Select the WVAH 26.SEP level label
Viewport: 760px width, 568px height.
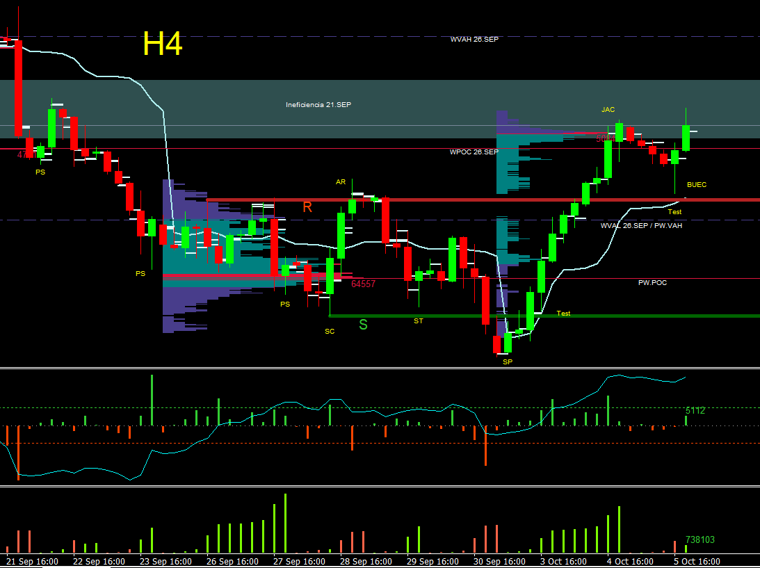(x=474, y=39)
